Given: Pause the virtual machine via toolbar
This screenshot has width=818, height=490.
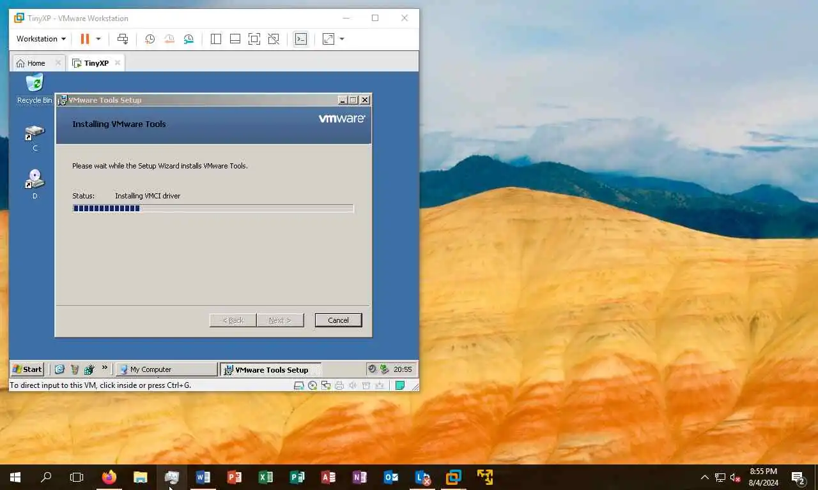Looking at the screenshot, I should (84, 39).
